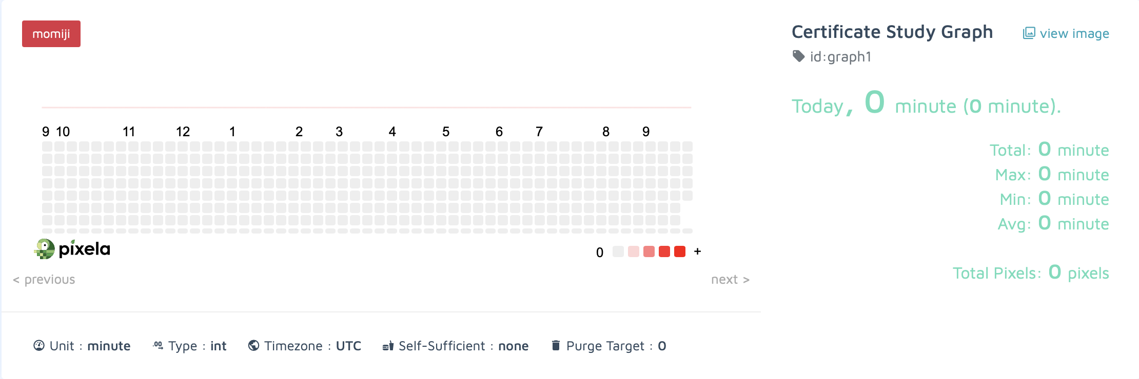
Task: Click the momiji color button
Action: [x=51, y=34]
